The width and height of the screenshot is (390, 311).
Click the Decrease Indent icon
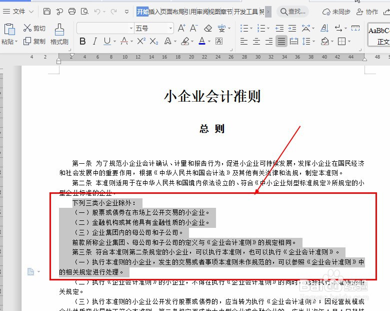pos(279,28)
